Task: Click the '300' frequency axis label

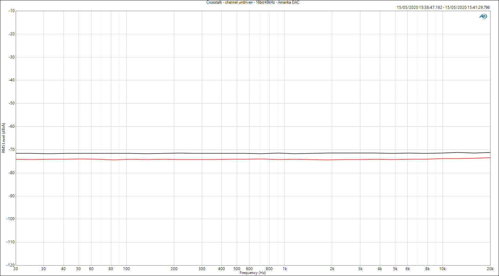Action: [202, 269]
